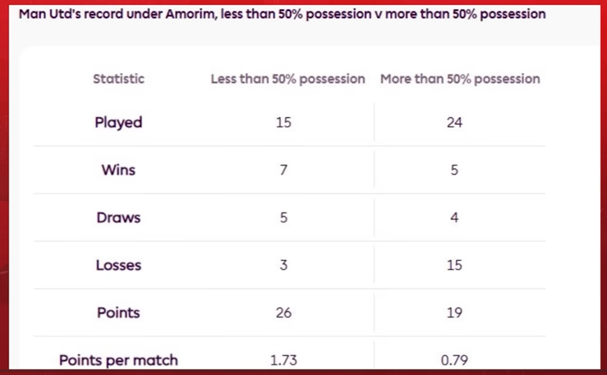Viewport: 607px width, 375px height.
Task: Select the value 15 in the Played row
Action: point(284,122)
